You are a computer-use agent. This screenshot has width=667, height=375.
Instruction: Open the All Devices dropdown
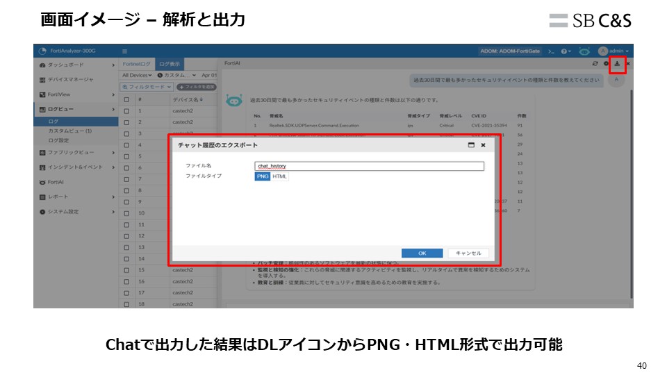pos(137,75)
